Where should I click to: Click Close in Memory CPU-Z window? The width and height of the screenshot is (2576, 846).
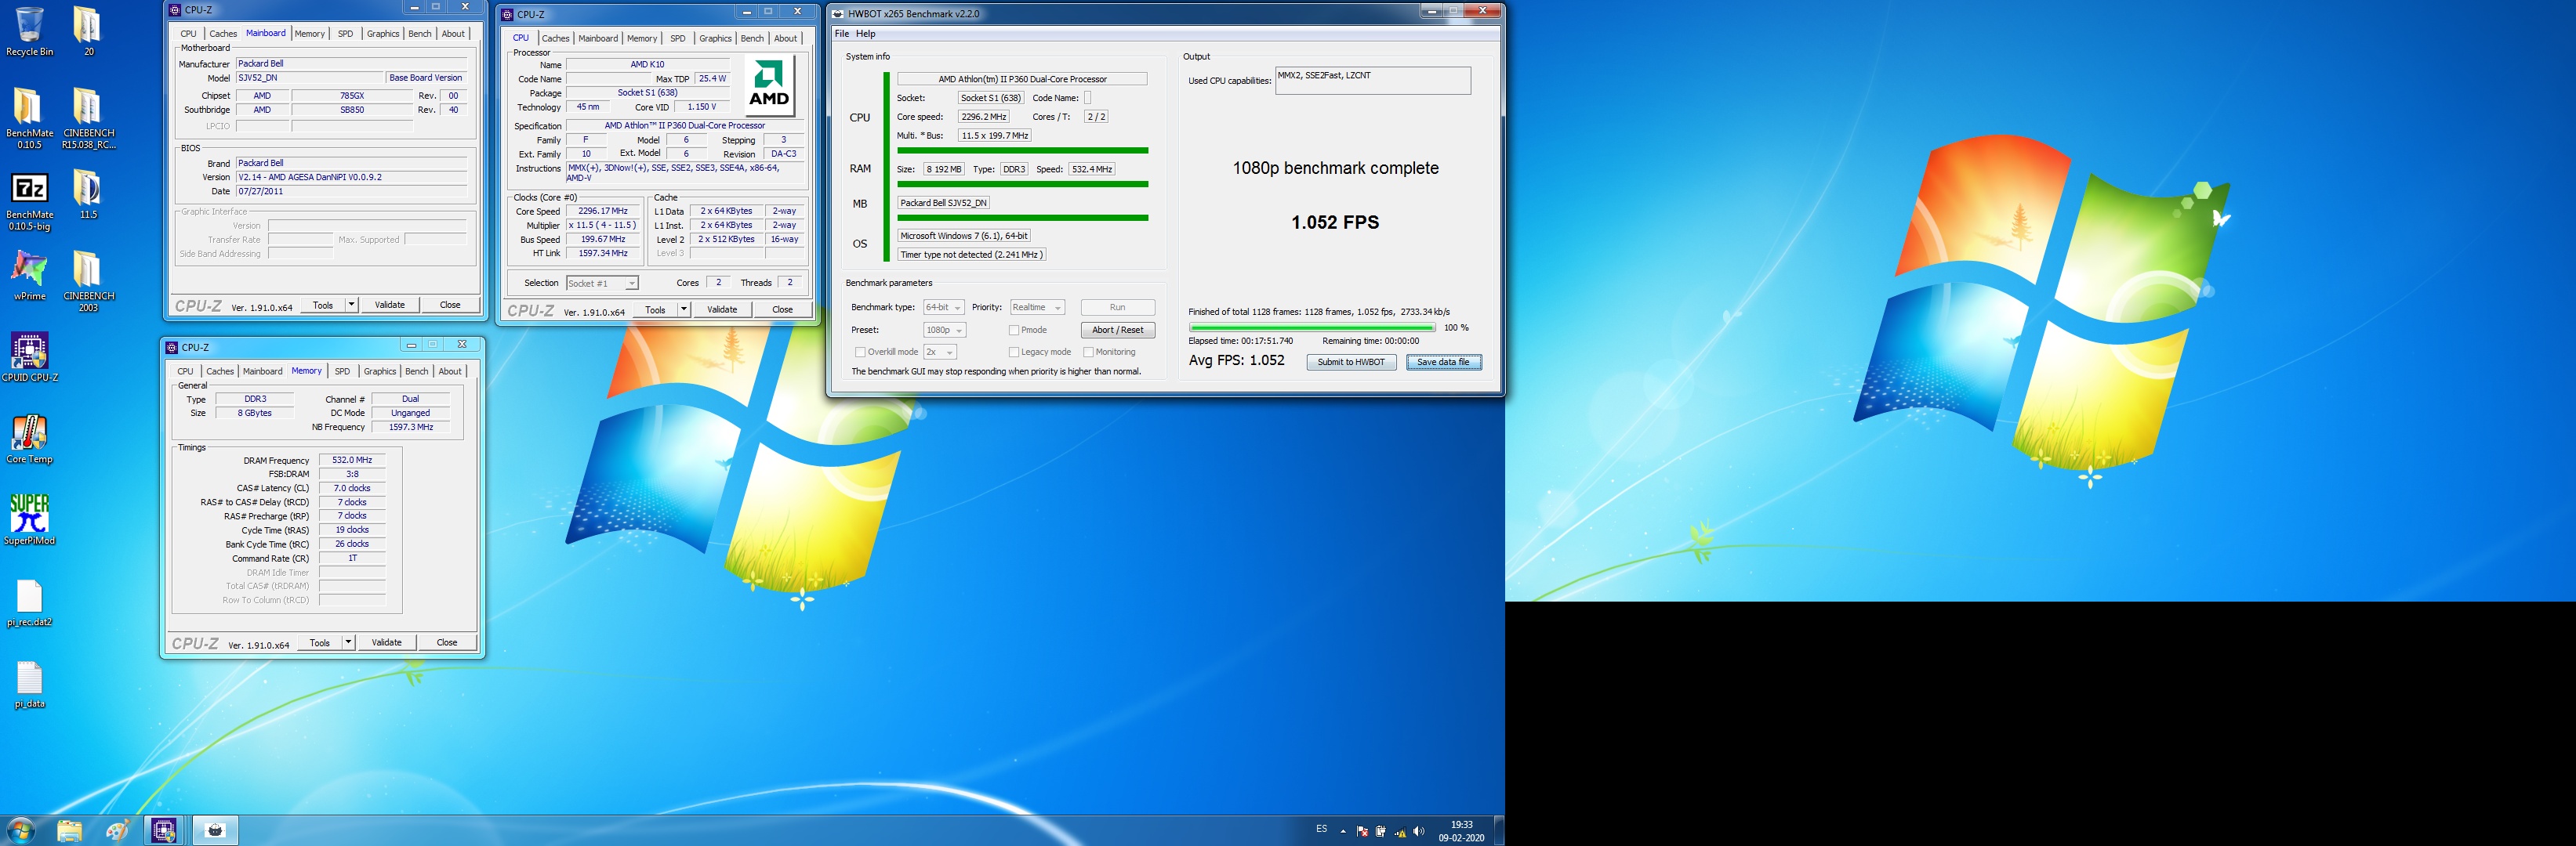(x=447, y=642)
